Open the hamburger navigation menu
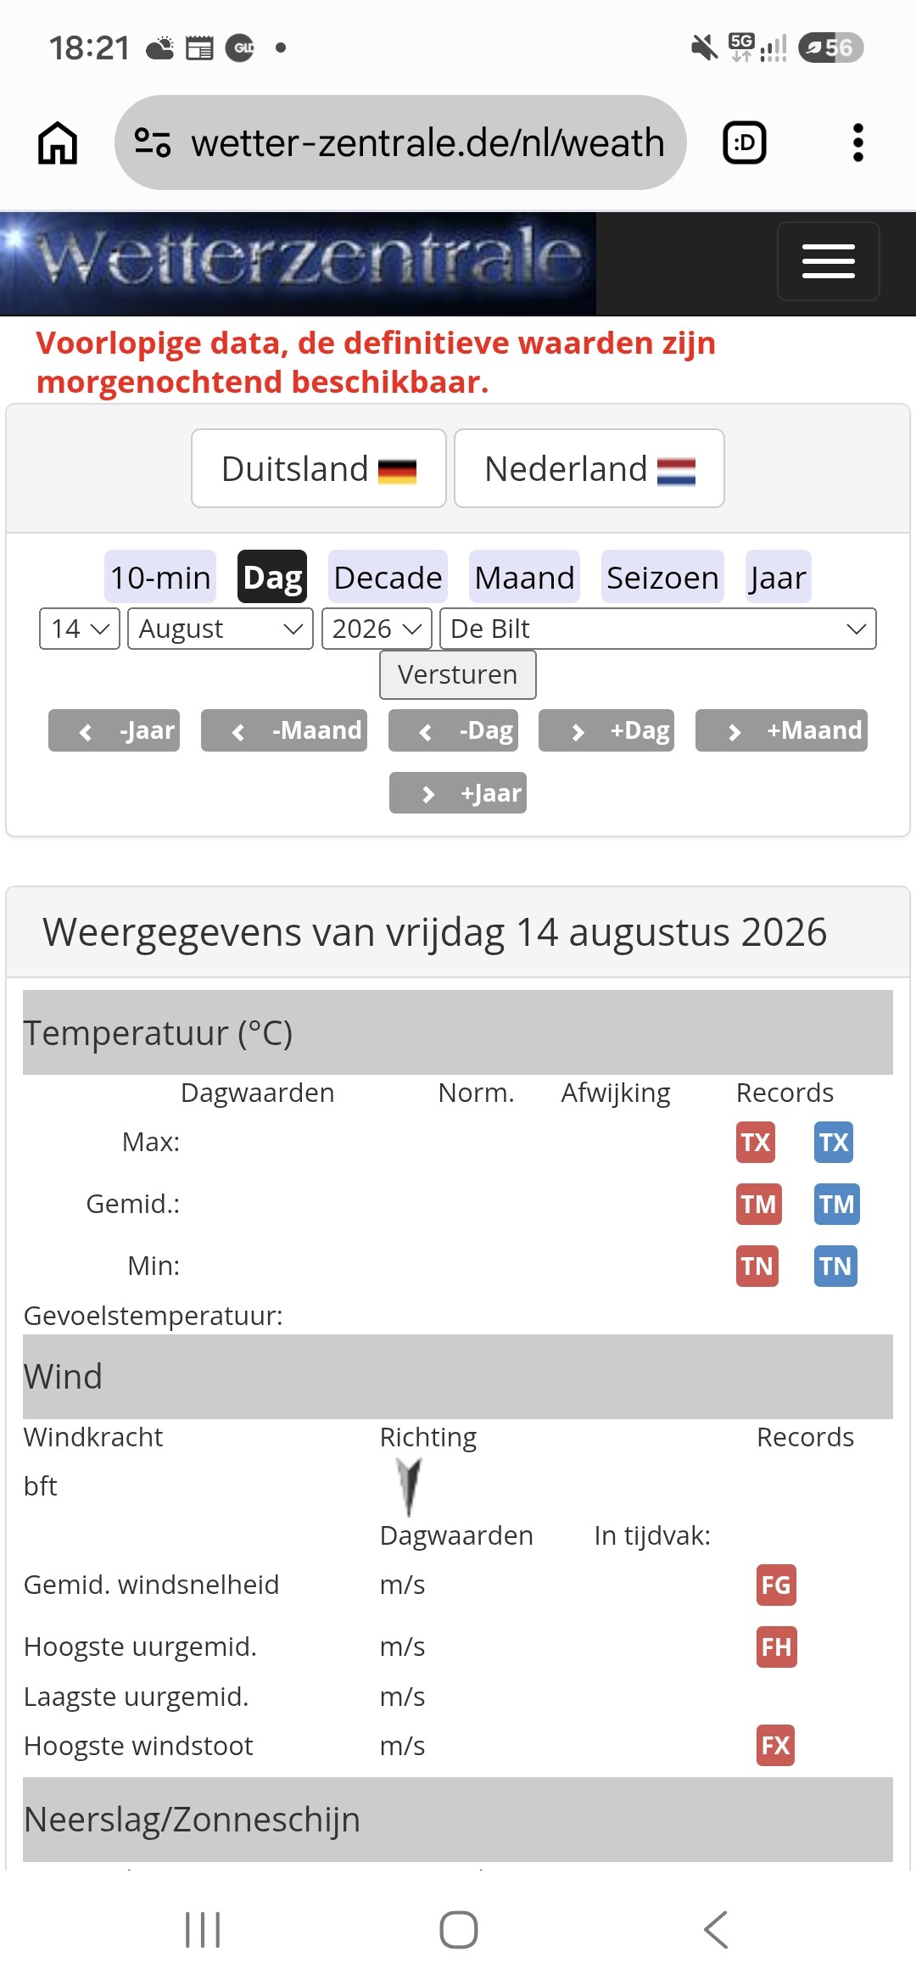The height and width of the screenshot is (1985, 916). [x=828, y=261]
